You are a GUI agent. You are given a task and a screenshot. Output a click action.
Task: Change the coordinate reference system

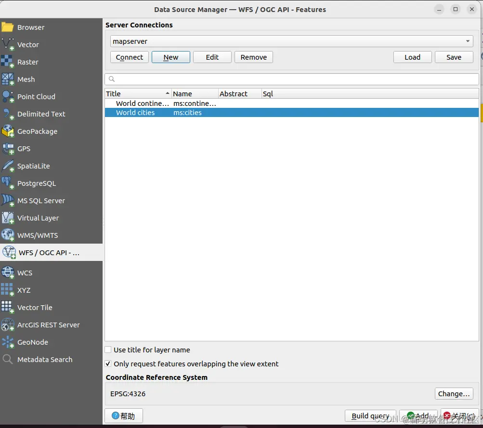point(454,394)
